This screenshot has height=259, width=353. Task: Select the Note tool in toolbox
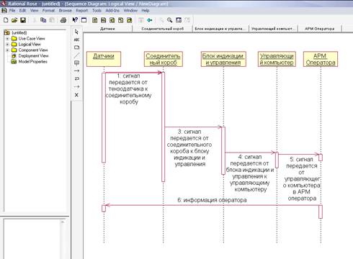point(76,47)
